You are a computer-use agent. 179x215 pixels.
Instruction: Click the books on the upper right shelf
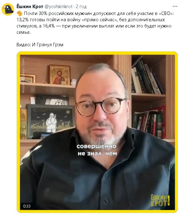click(148, 77)
